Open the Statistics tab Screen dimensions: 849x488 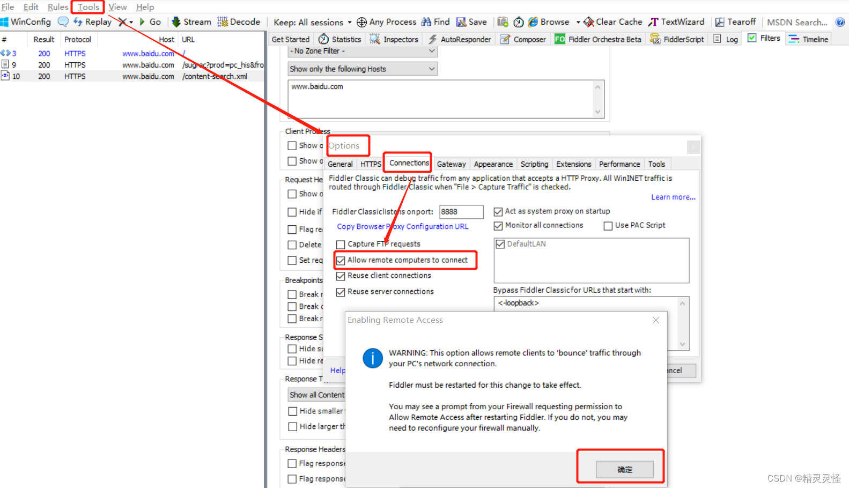[x=340, y=39]
